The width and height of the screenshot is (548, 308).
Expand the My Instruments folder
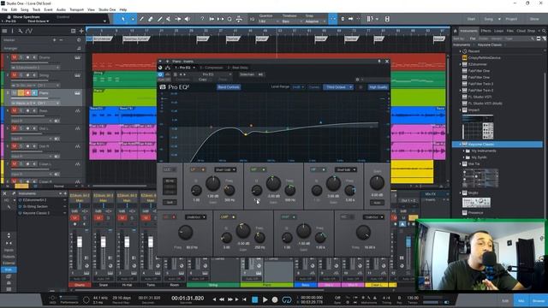coord(464,151)
